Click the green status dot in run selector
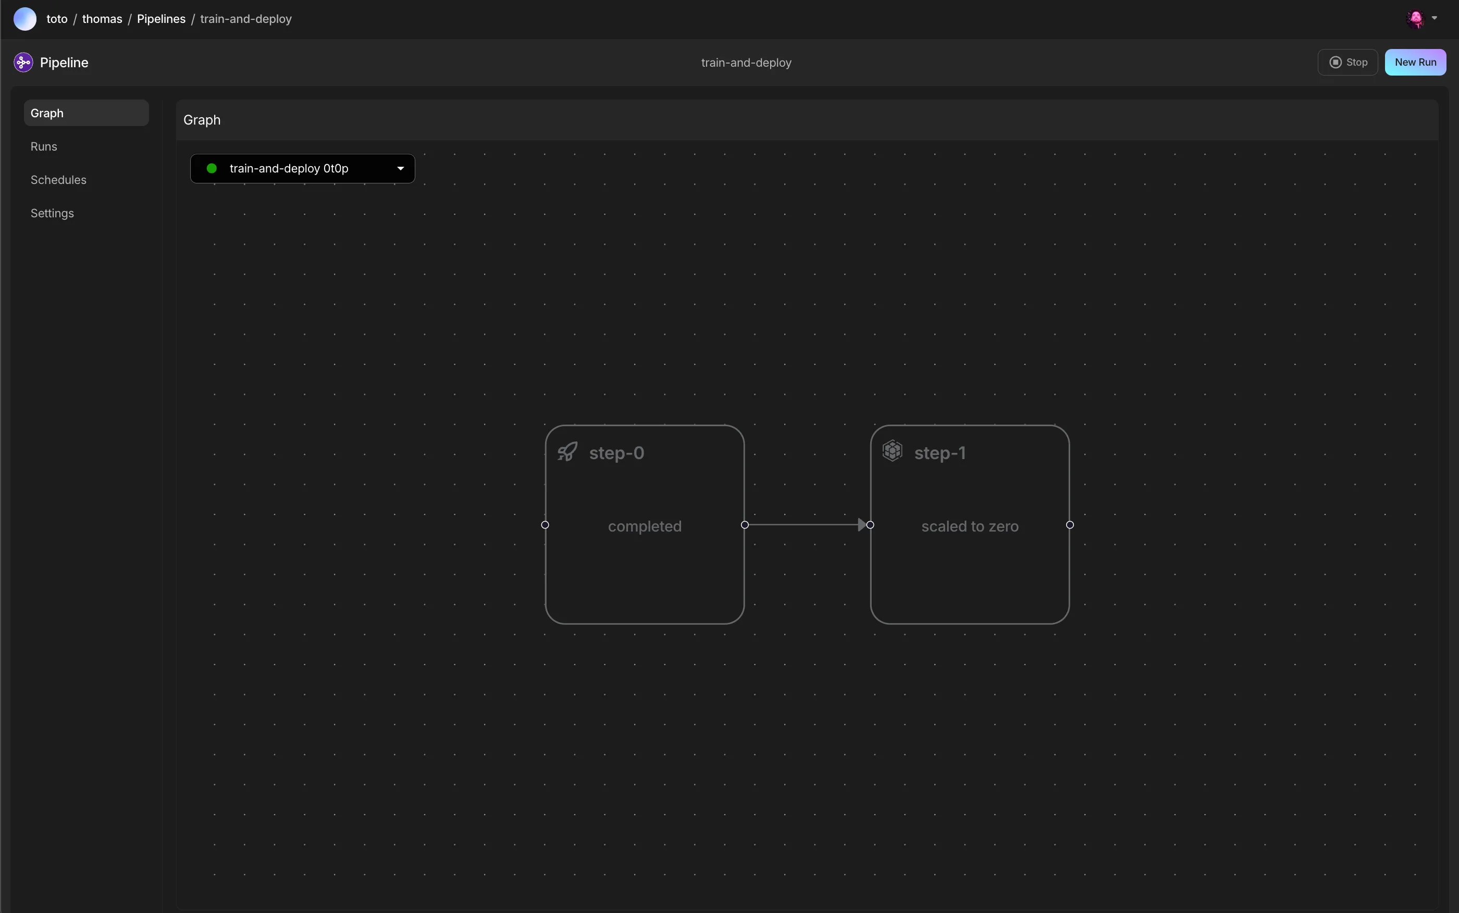This screenshot has height=913, width=1459. [212, 168]
